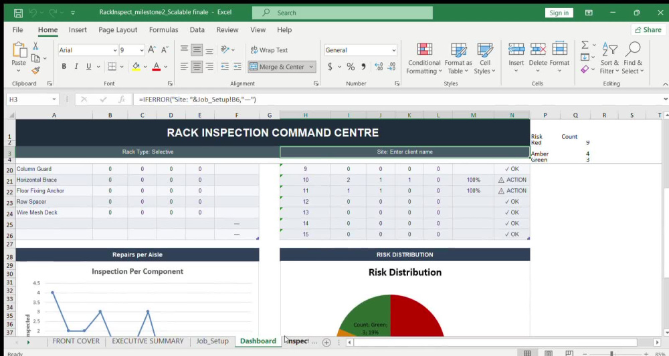
Task: Click the Clear eraser icon
Action: (x=585, y=69)
